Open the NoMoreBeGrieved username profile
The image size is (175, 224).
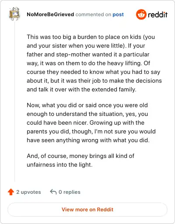tap(50, 14)
